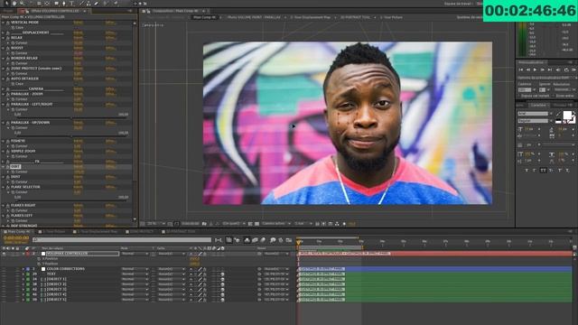Collapse the PARALLAX - UP/DOWN effect

(4, 123)
